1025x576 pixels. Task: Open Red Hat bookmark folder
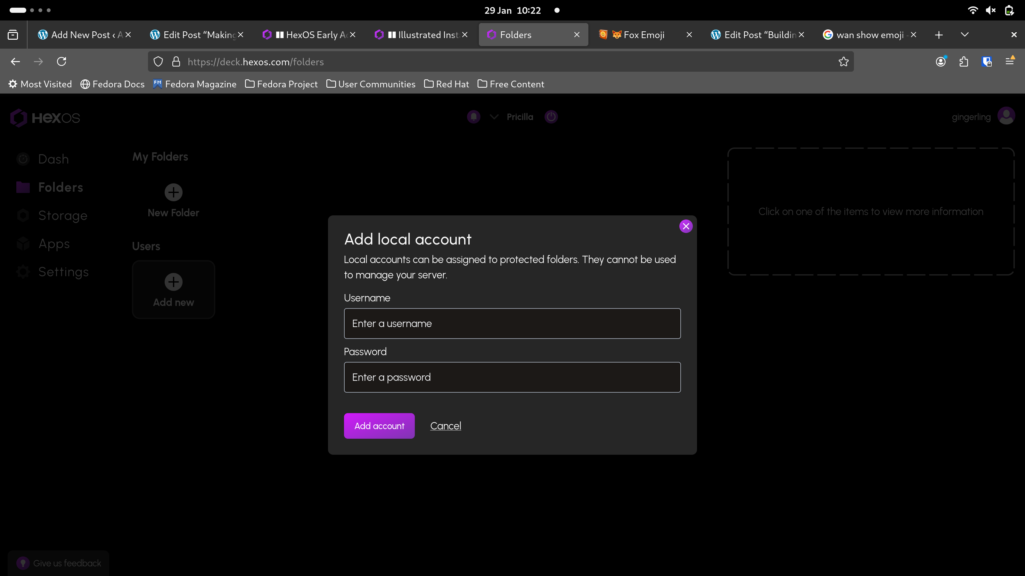coord(447,84)
